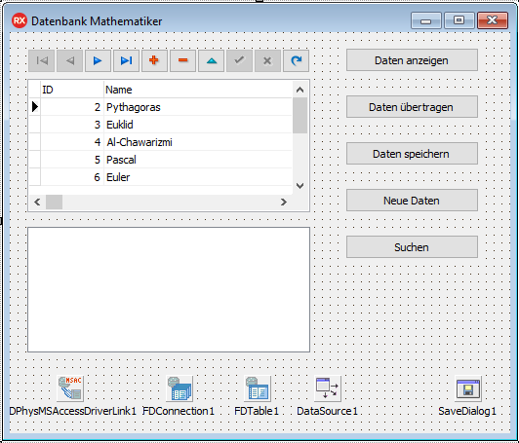Image resolution: width=519 pixels, height=443 pixels.
Task: Select the FDPhysMSAccessDriverLink1 component
Action: pos(70,388)
